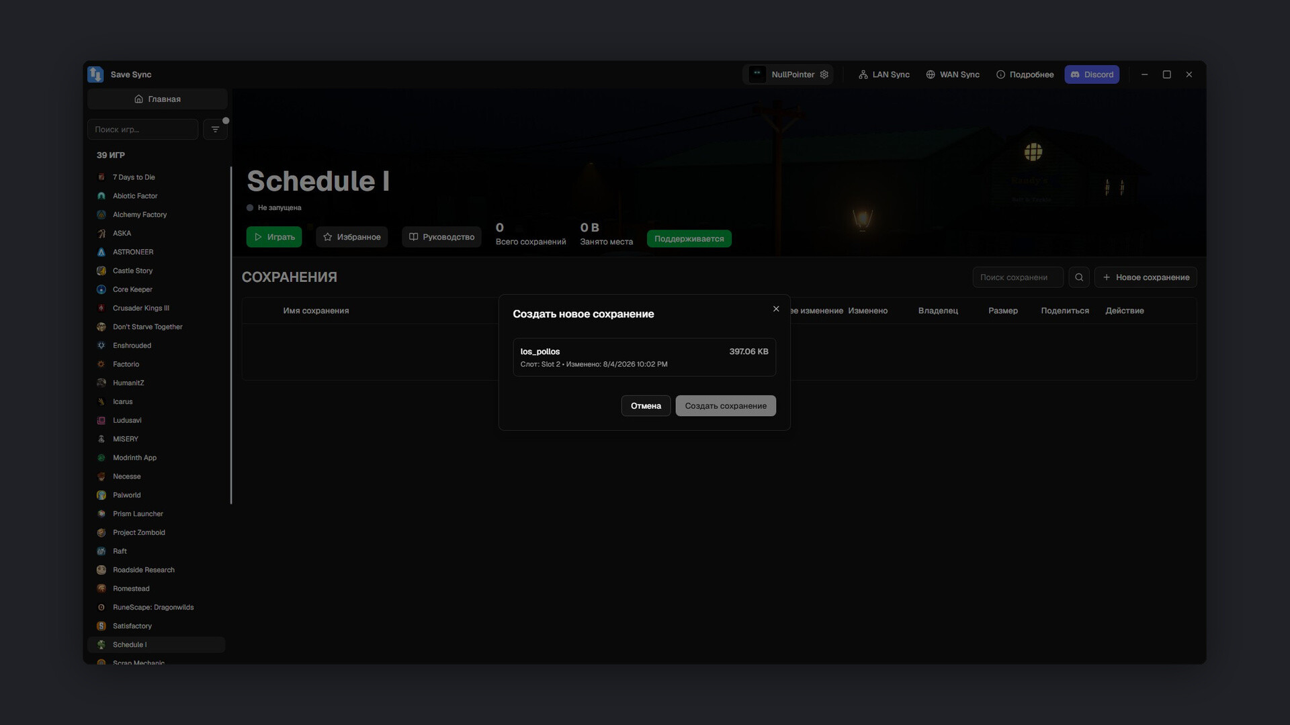Click the Factorio game icon
This screenshot has height=725, width=1290.
tap(101, 364)
